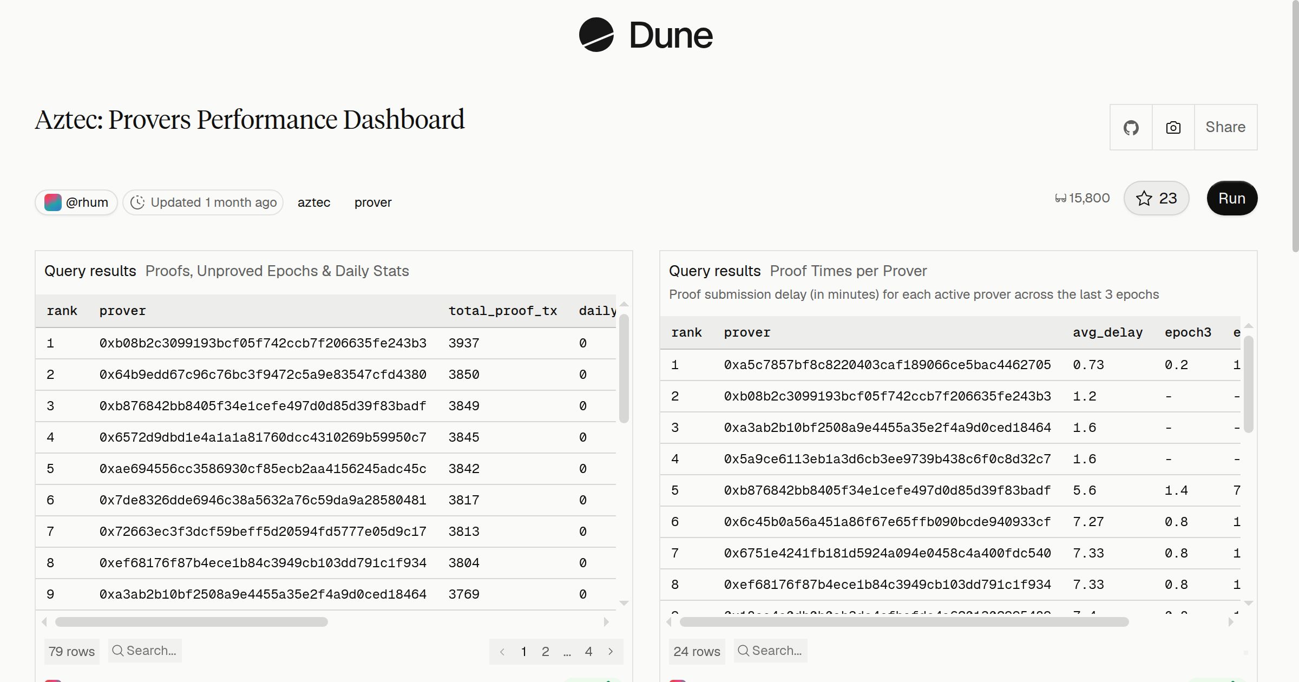The image size is (1299, 682).
Task: Star the dashboard with 23 stars
Action: [x=1156, y=198]
